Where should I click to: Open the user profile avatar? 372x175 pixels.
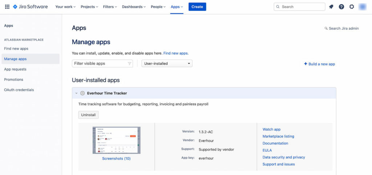coord(363,7)
